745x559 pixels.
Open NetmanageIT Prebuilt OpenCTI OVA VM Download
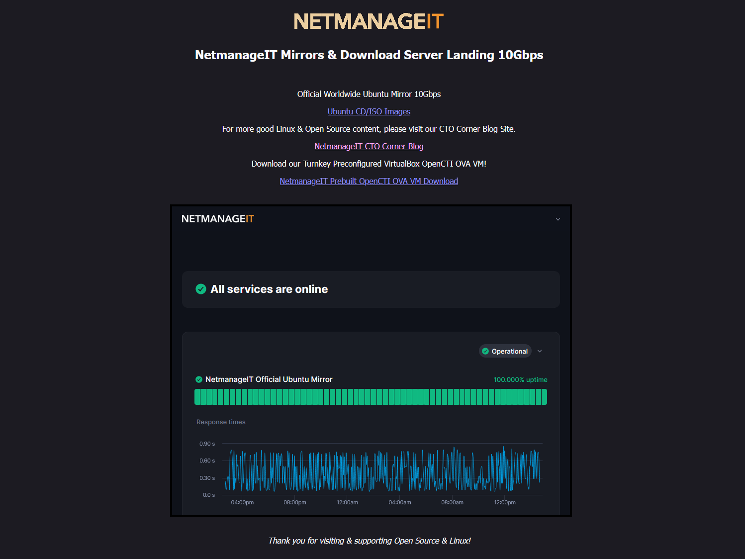coord(369,181)
